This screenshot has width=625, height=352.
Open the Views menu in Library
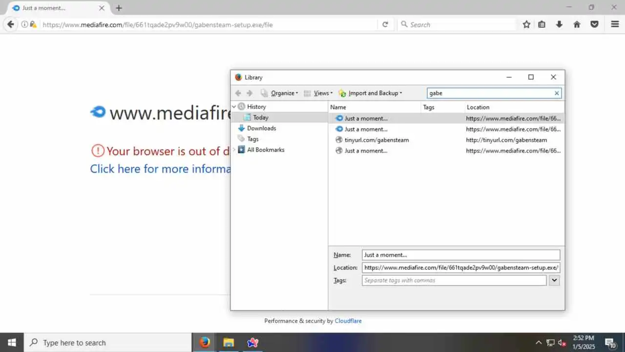(318, 93)
